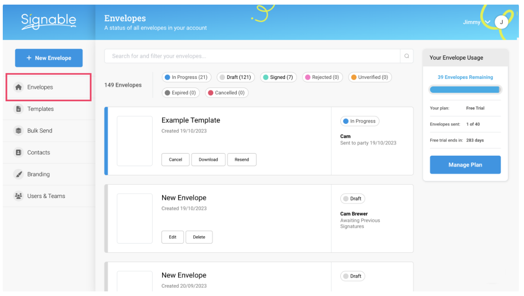Click the envelope usage progress bar
Viewport: 524px width, 296px height.
(x=465, y=89)
